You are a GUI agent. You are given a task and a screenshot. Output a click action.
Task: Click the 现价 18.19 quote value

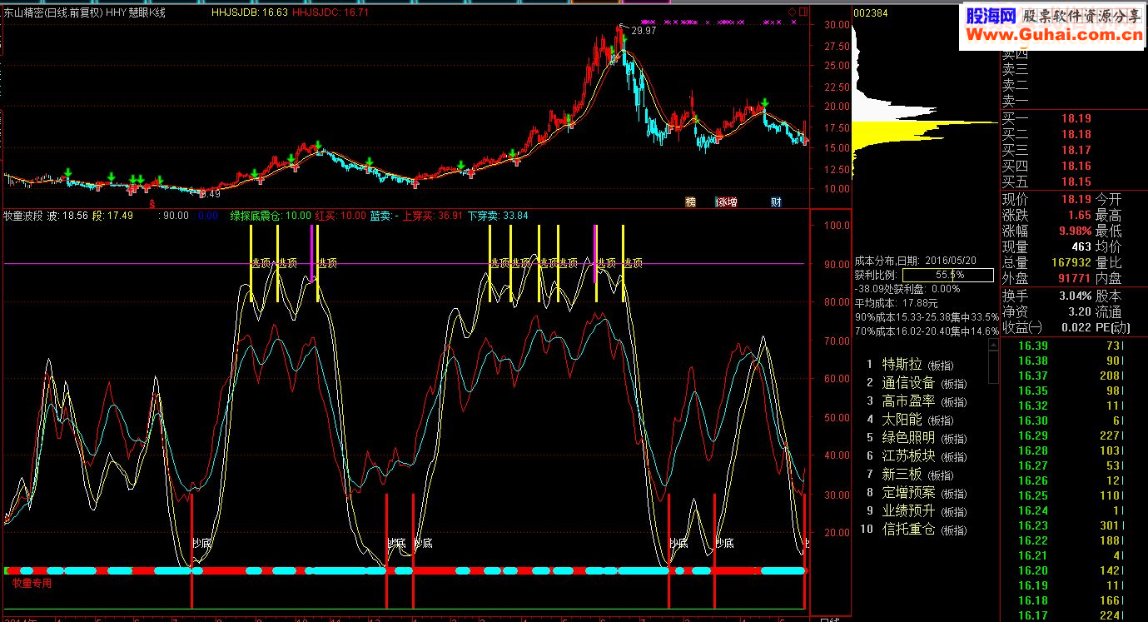1076,200
